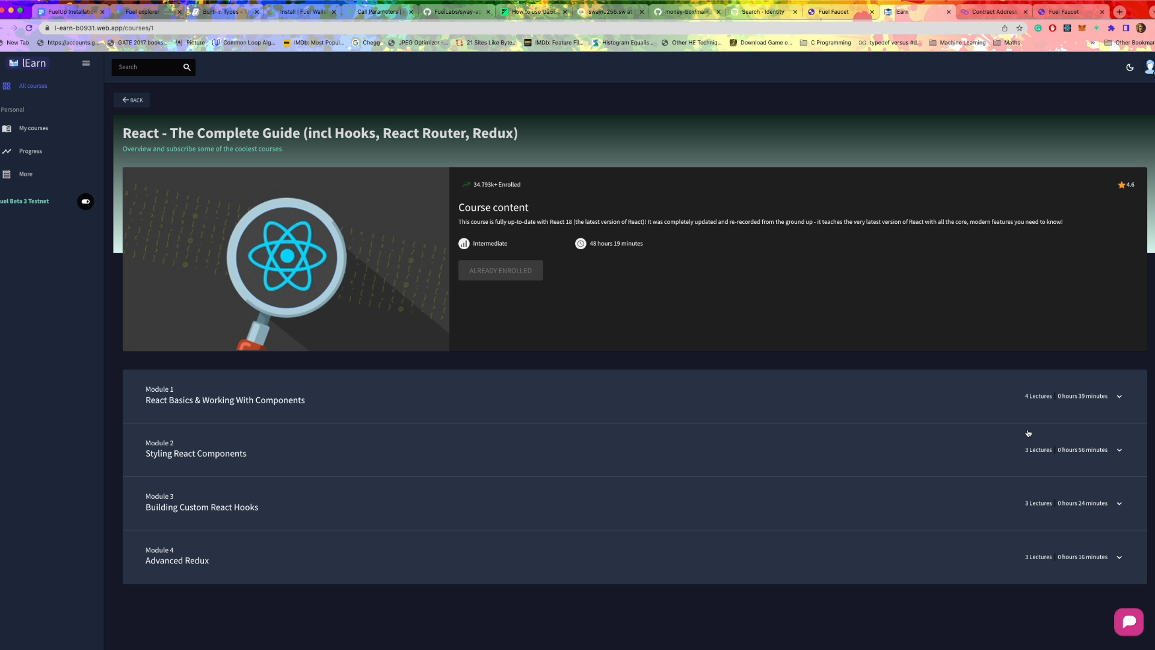Expand Module 3 Custom React Hooks chevron
The width and height of the screenshot is (1155, 650).
[1119, 504]
